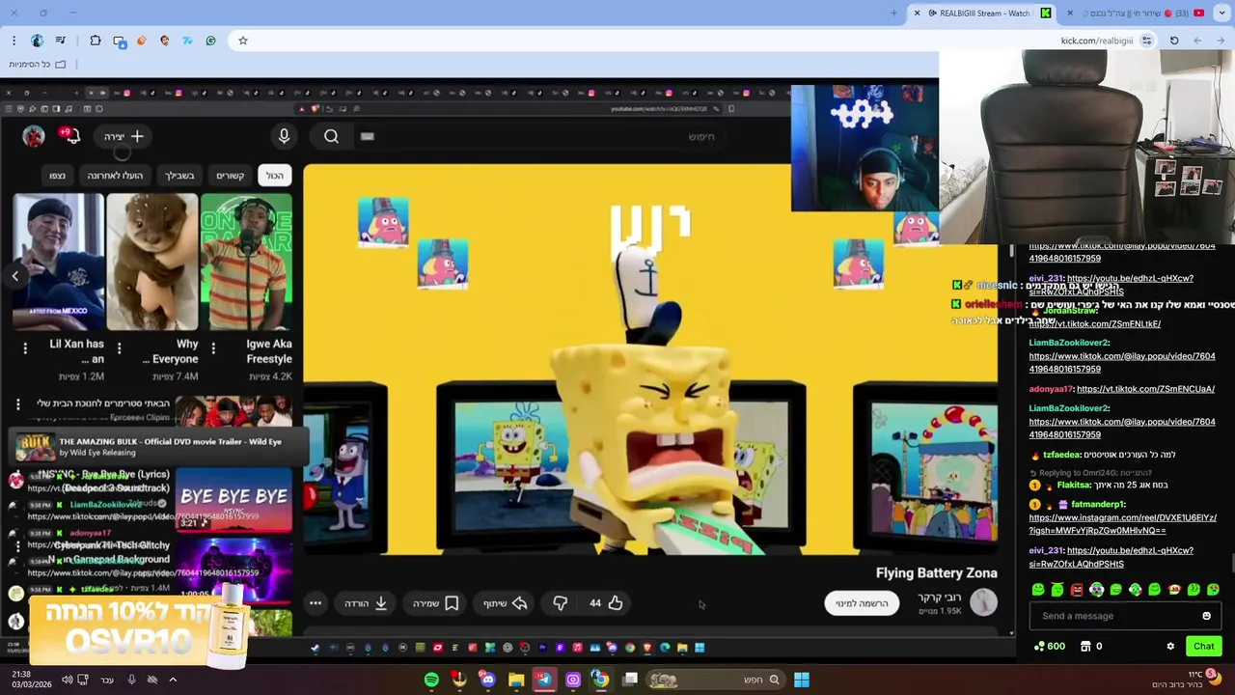The image size is (1235, 695).
Task: Open the רובי קרקר channel avatar
Action: [983, 603]
